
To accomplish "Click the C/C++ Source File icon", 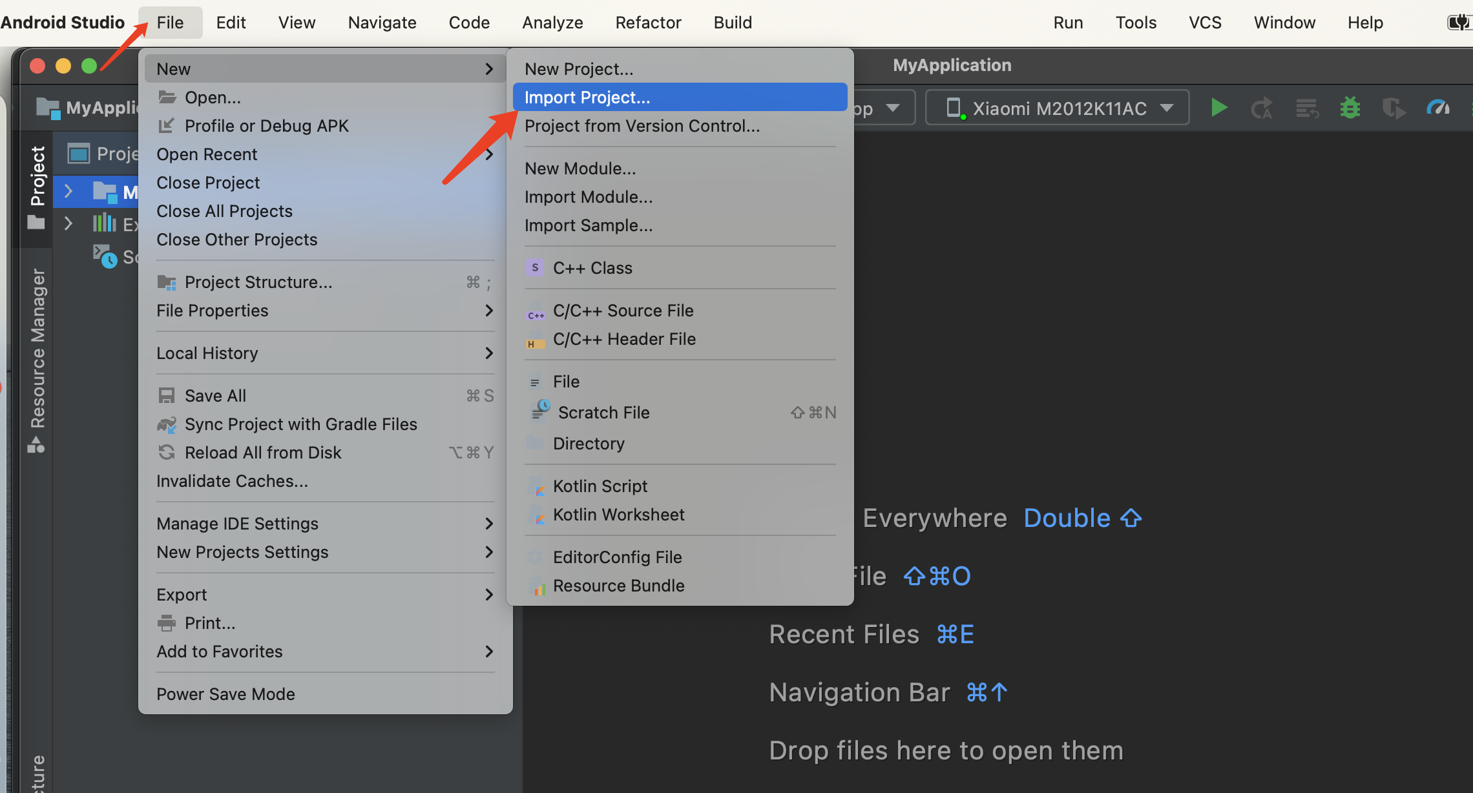I will (536, 311).
